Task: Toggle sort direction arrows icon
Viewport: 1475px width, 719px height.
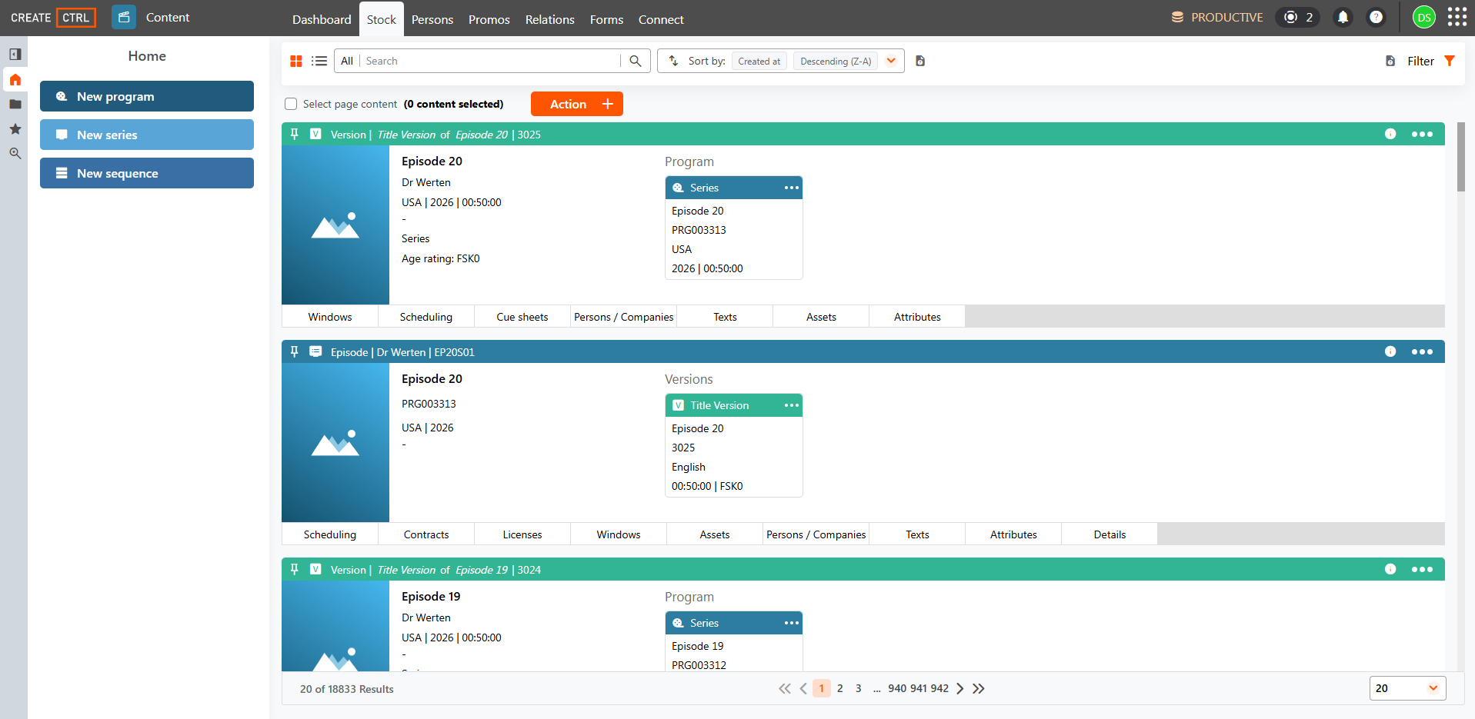Action: [673, 61]
